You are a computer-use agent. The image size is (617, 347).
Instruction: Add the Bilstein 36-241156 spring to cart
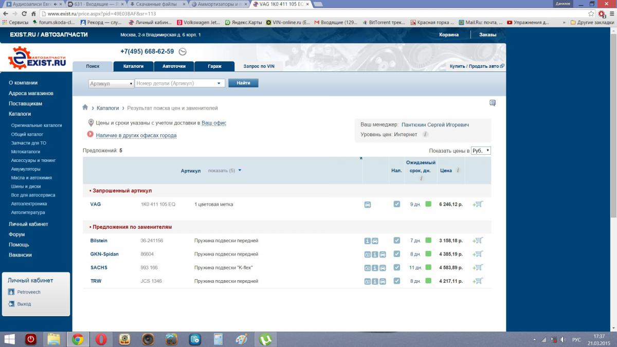[478, 241]
